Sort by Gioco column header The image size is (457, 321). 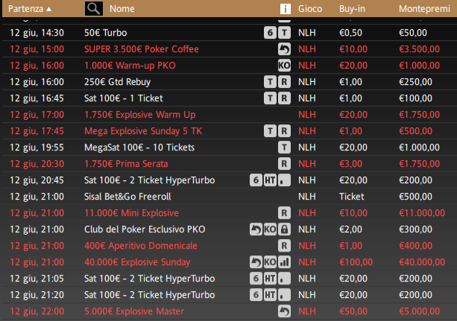click(310, 9)
